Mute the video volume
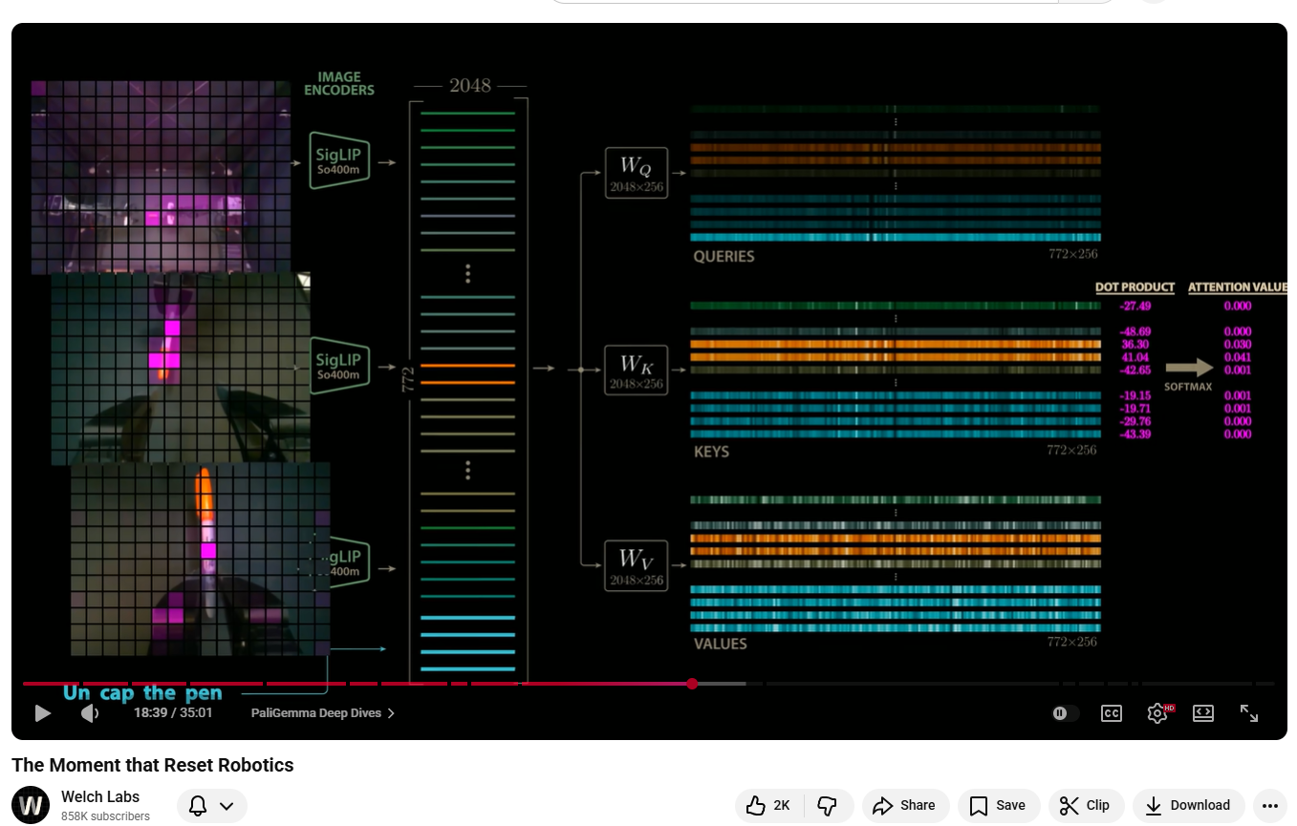Image resolution: width=1297 pixels, height=826 pixels. 89,712
